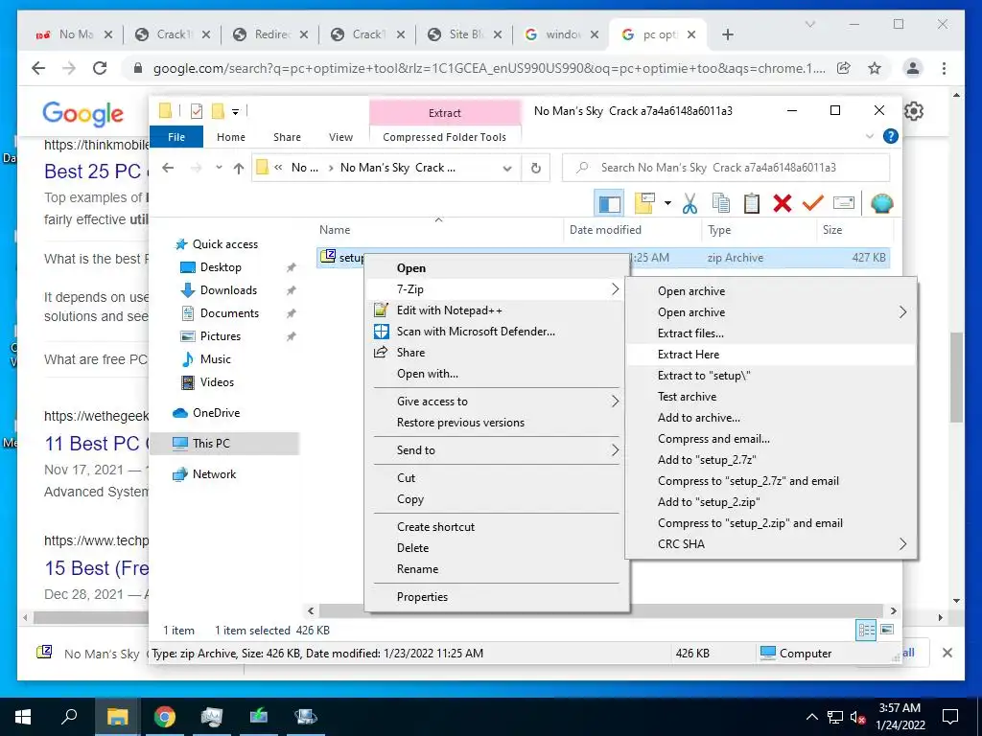Screen dimensions: 982x736
Task: Open Google settings gear icon
Action: [914, 111]
